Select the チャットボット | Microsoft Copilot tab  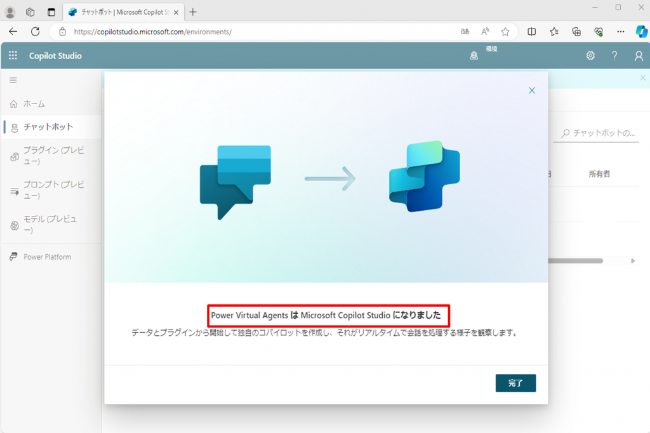(x=124, y=12)
